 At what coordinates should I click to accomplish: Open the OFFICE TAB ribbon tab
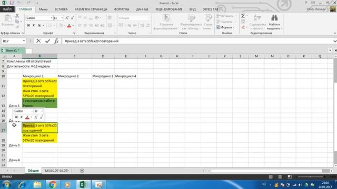(x=210, y=9)
